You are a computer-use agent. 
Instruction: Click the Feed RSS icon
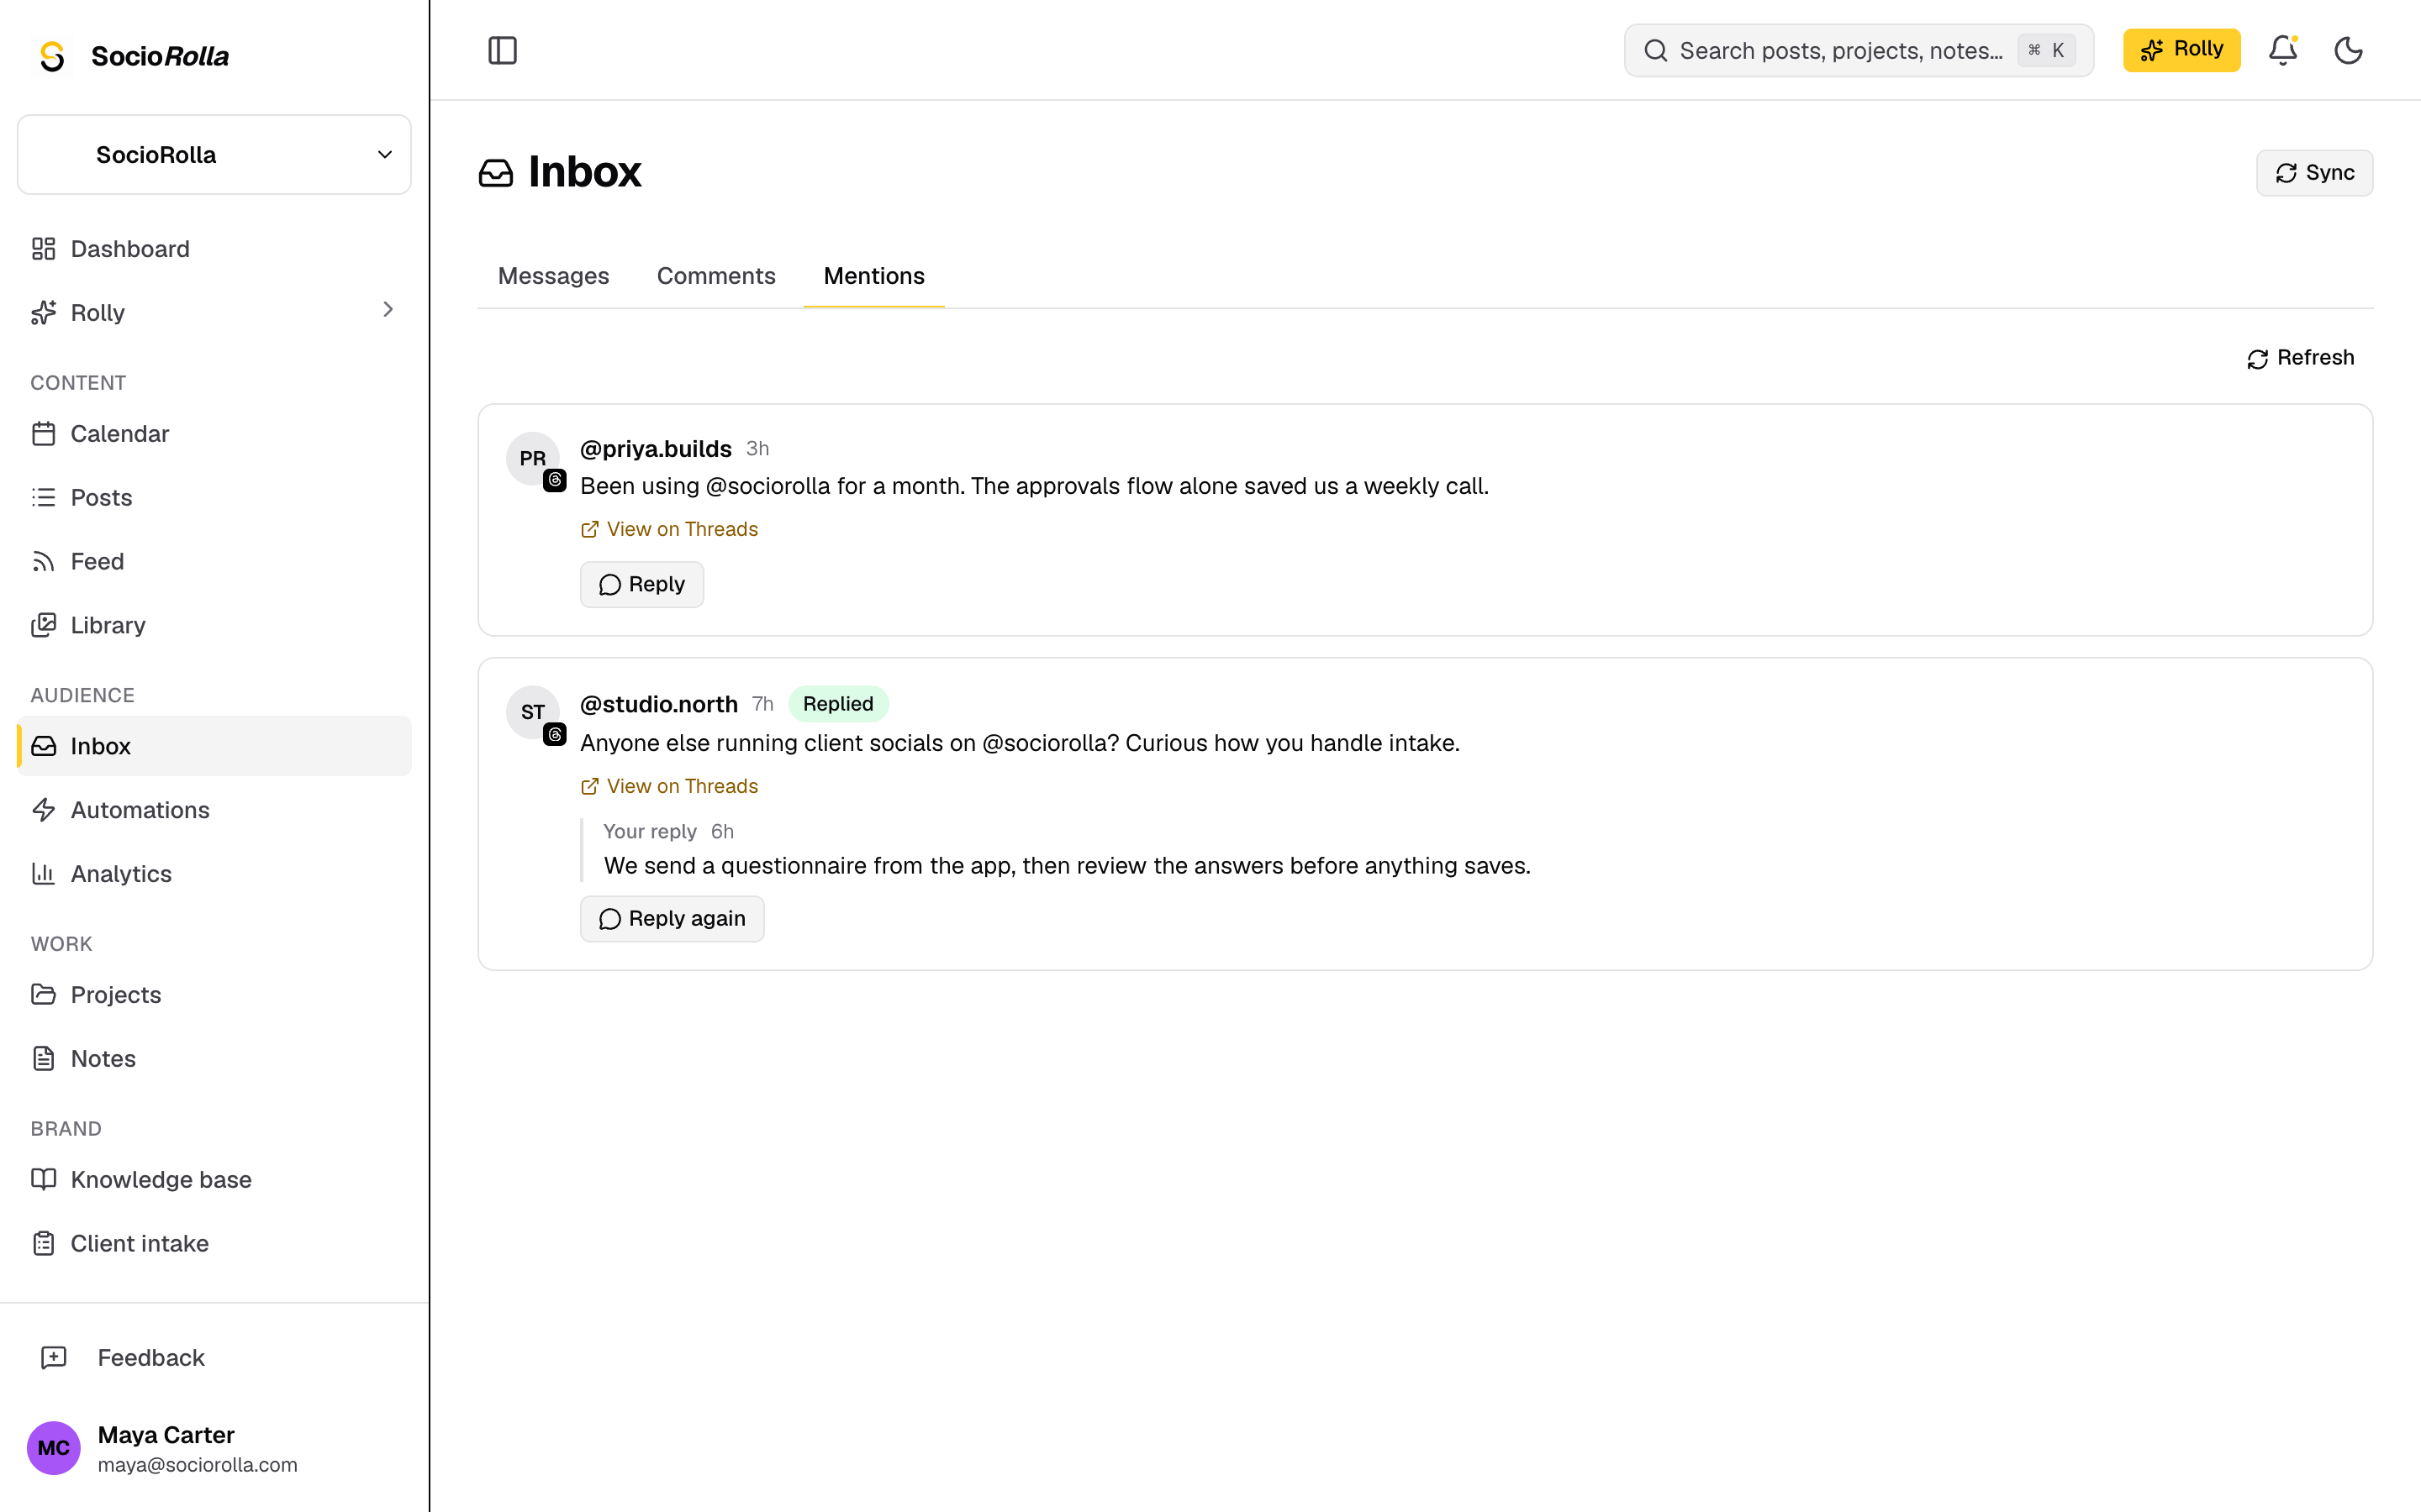click(x=43, y=561)
